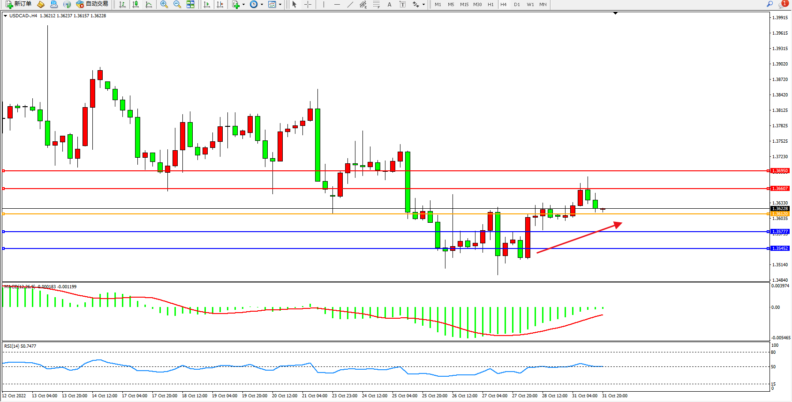Viewport: 792px width, 402px height.
Task: Switch timeframe to D1
Action: coord(517,4)
